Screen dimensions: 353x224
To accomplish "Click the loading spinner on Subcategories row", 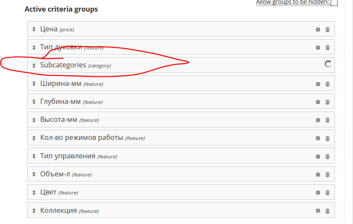I will click(328, 64).
